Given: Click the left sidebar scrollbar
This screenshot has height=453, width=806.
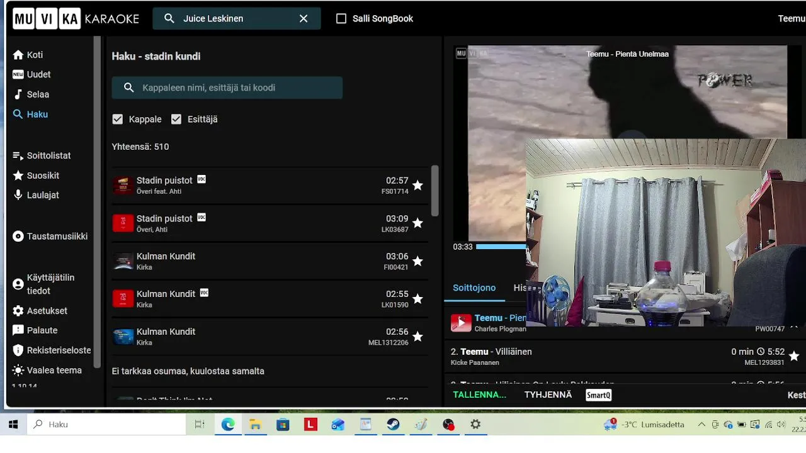Looking at the screenshot, I should [97, 201].
